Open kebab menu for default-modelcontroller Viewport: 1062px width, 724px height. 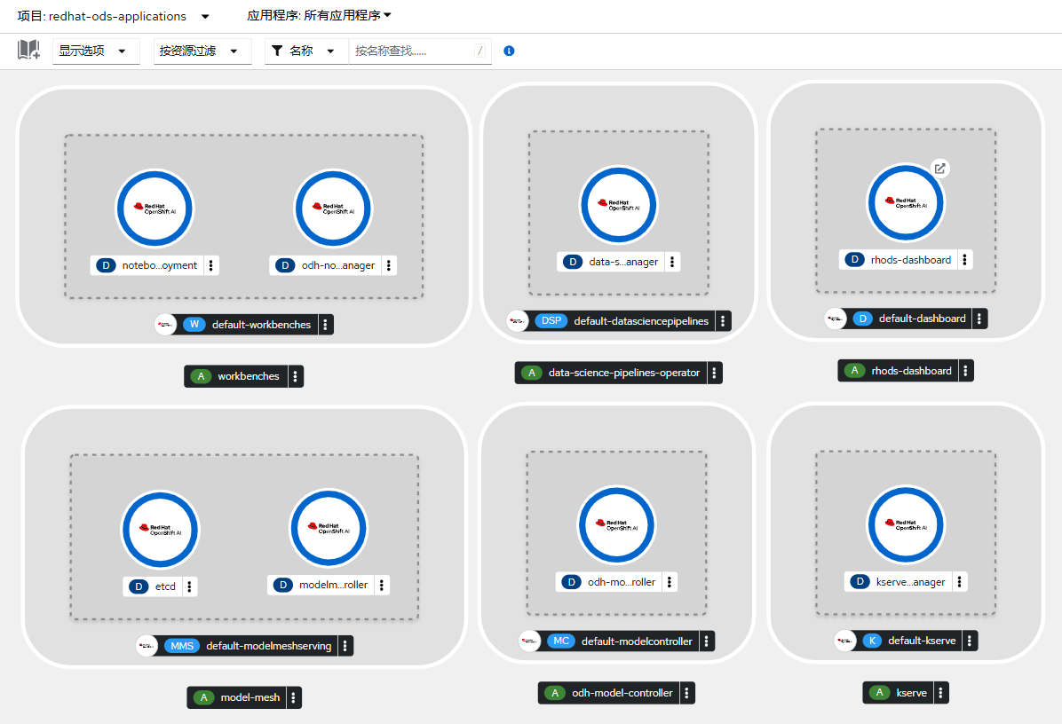point(707,641)
